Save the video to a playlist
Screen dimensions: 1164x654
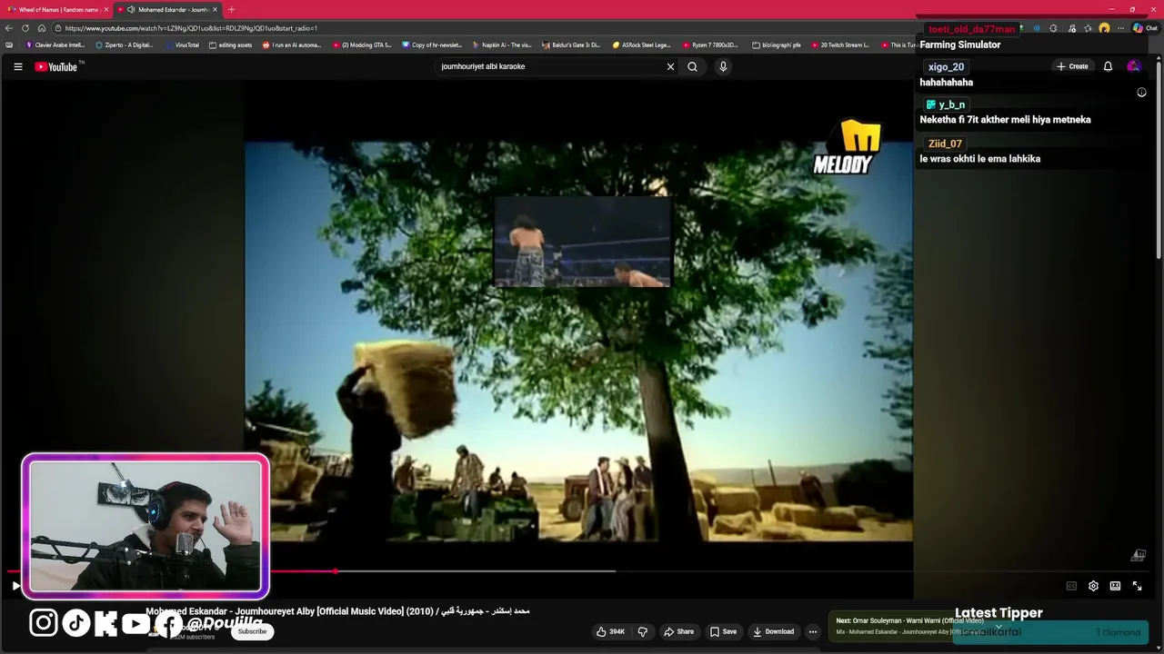[x=723, y=631]
